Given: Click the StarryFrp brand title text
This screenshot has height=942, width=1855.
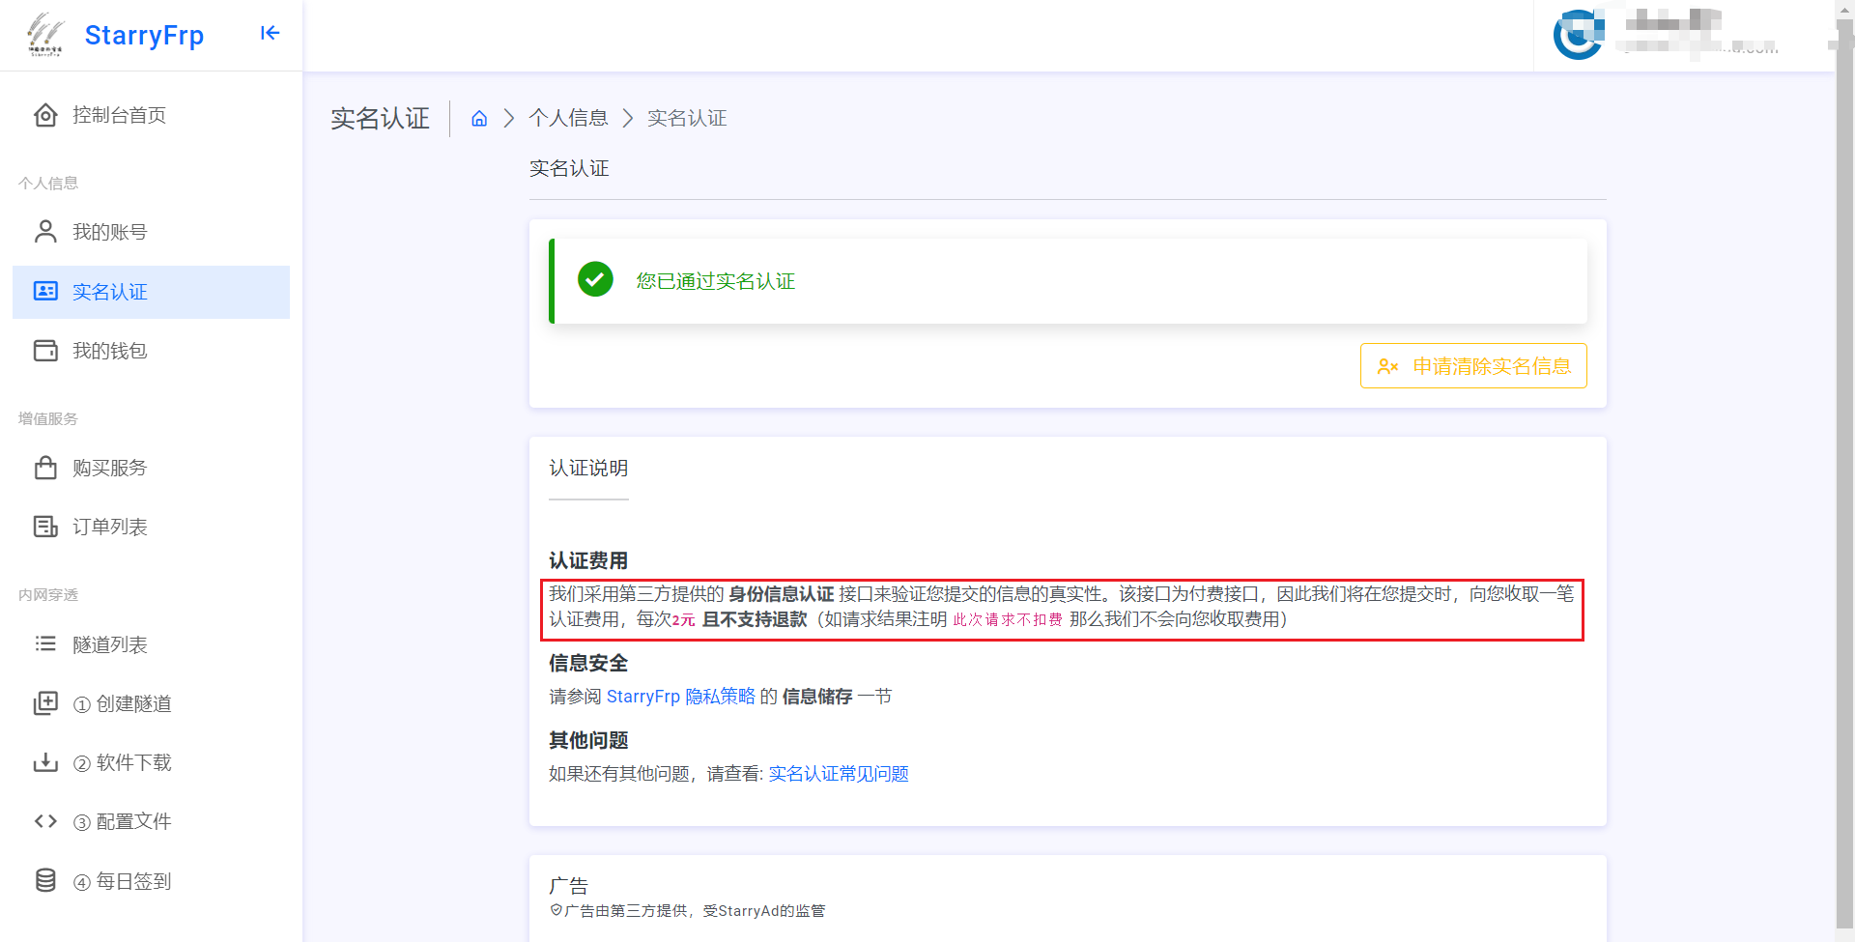Looking at the screenshot, I should [x=144, y=35].
